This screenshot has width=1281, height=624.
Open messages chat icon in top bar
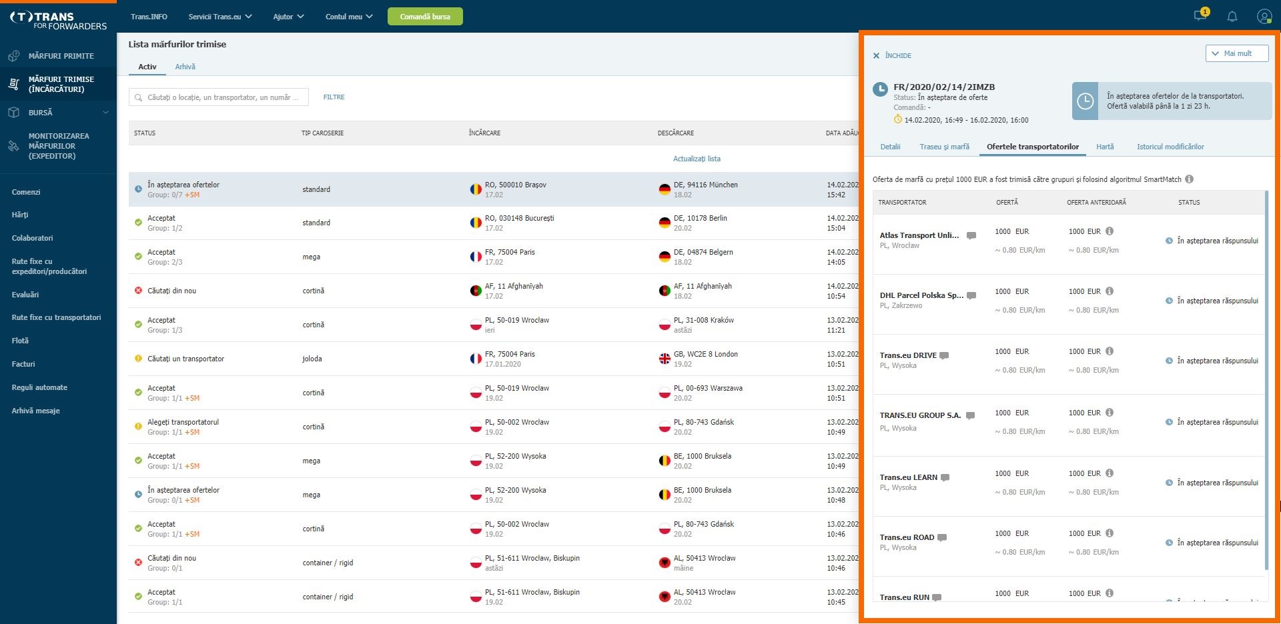[1200, 16]
